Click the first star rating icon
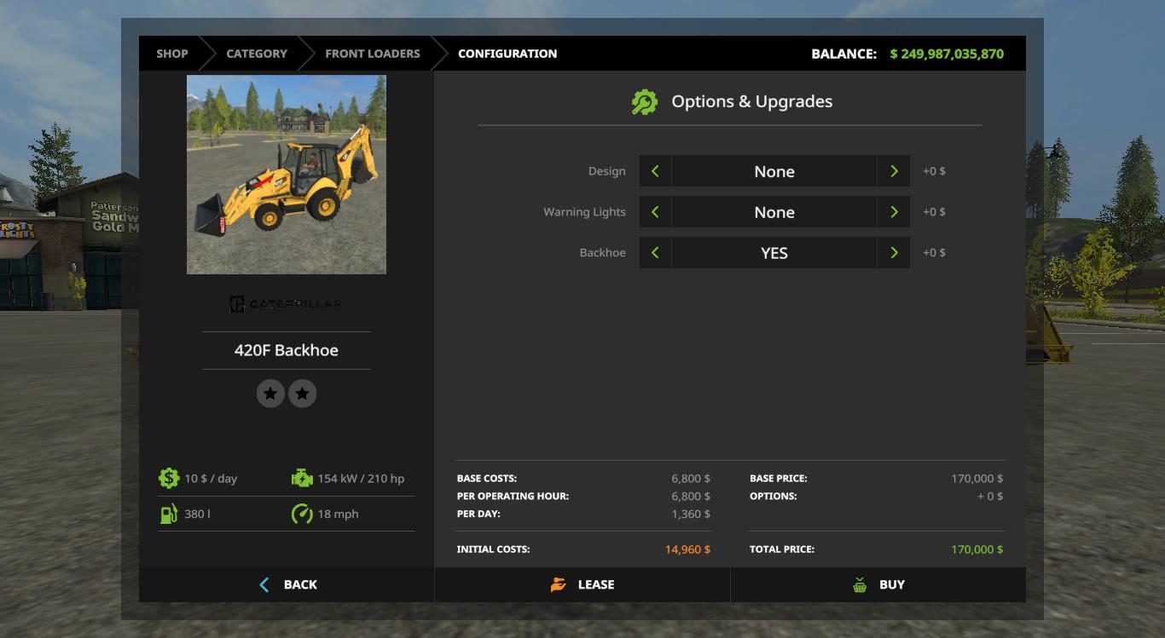This screenshot has width=1165, height=638. pyautogui.click(x=270, y=394)
